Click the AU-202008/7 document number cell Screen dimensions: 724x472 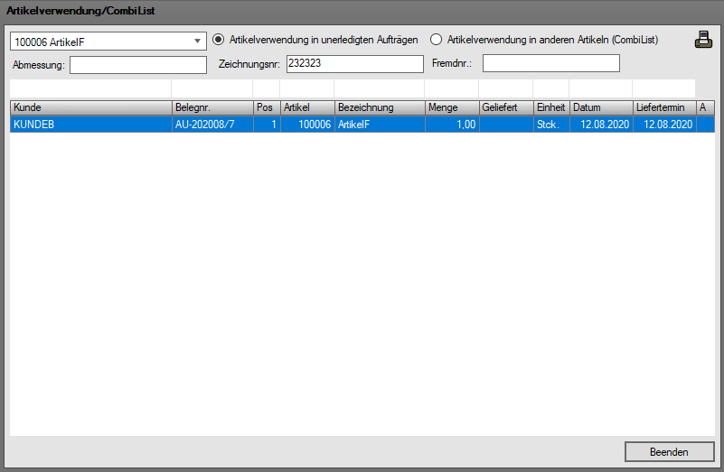coord(212,125)
